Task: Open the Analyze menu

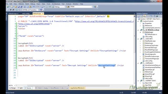Action: (69, 4)
